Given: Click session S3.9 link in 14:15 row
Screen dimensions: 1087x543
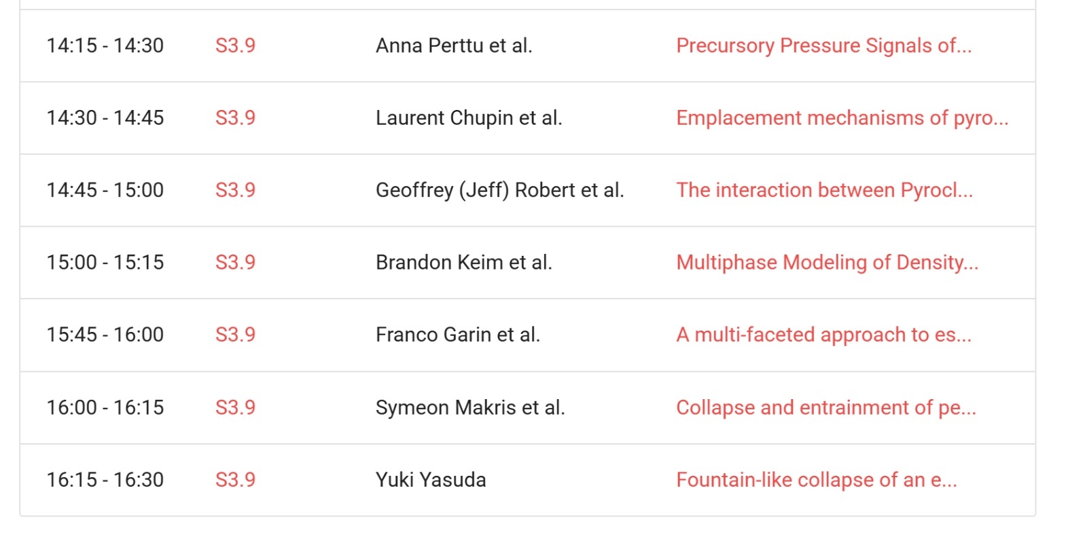Looking at the screenshot, I should [235, 45].
